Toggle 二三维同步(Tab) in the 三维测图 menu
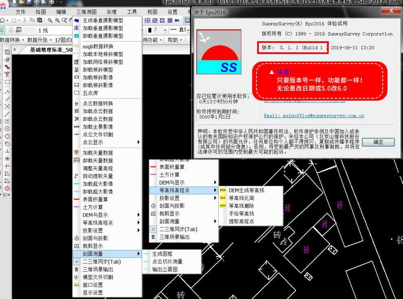The height and width of the screenshot is (299, 403). tap(102, 262)
